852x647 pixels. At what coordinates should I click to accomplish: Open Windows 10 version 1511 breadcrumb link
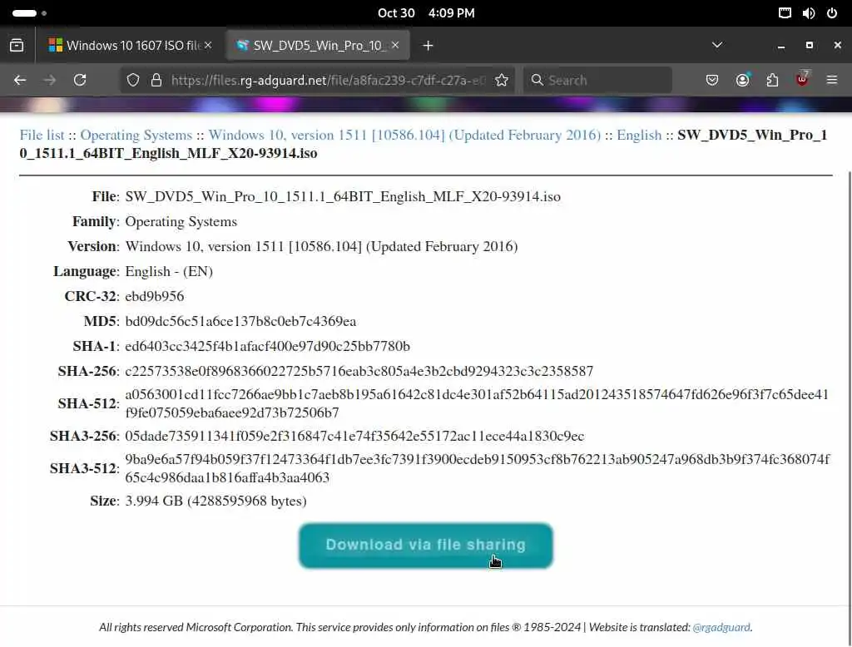[x=405, y=136]
